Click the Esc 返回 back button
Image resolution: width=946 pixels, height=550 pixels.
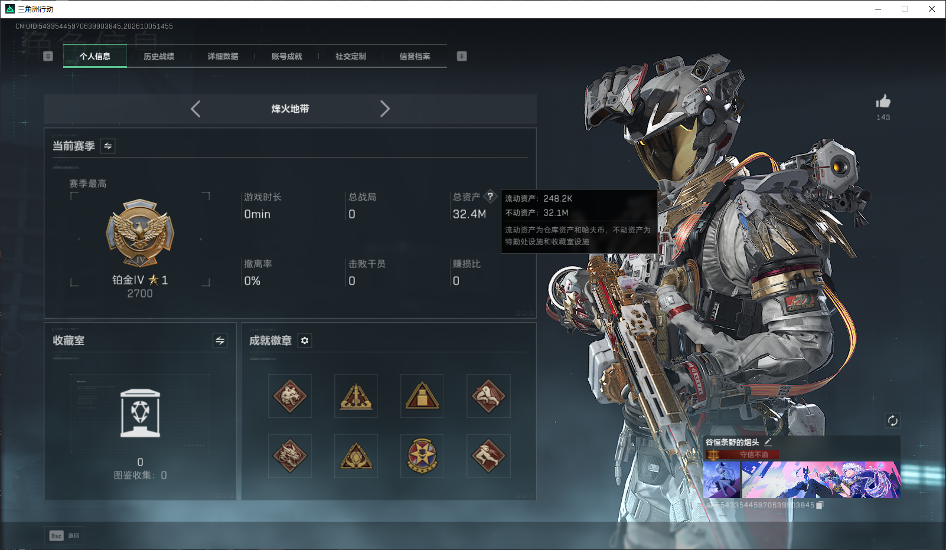click(64, 536)
